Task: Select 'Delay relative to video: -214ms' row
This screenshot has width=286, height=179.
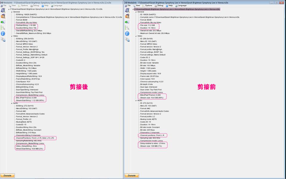Action: 153,143
